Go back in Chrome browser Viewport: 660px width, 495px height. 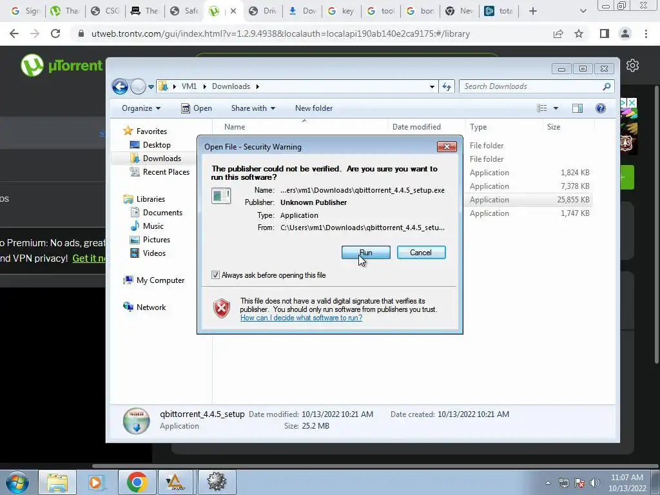(14, 34)
